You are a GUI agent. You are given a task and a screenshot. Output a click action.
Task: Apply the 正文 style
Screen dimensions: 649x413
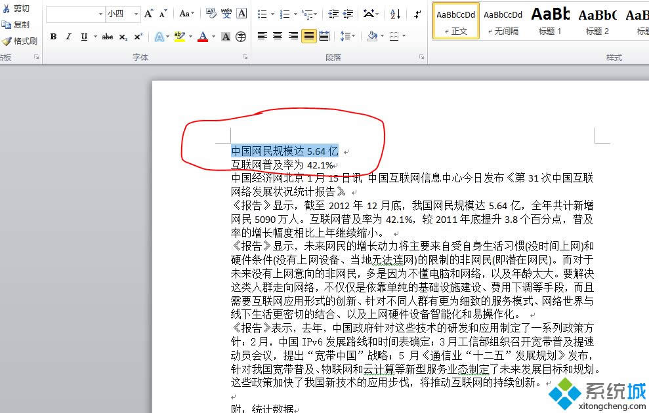(x=456, y=20)
